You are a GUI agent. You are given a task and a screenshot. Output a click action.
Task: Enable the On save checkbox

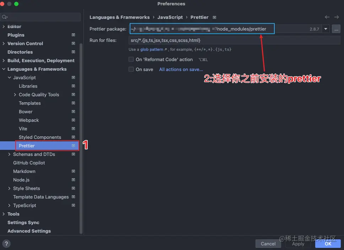coord(131,69)
